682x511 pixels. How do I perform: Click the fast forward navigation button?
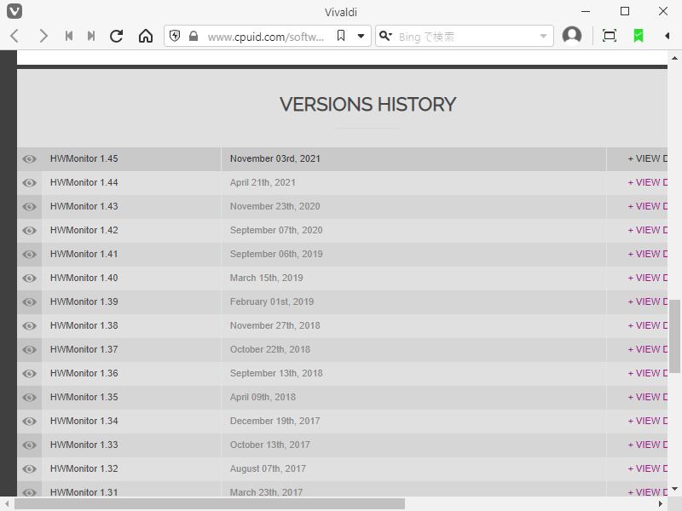click(91, 36)
